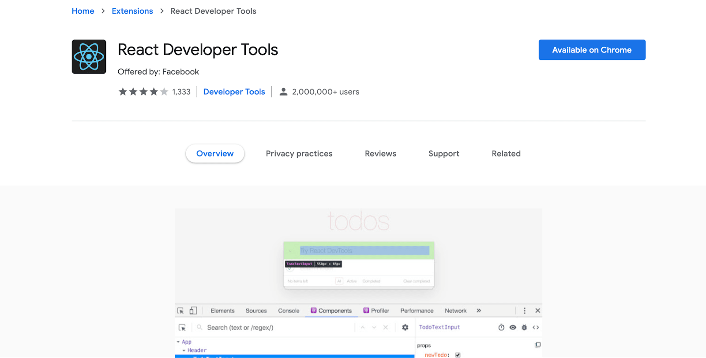This screenshot has width=706, height=358.
Task: Toggle the device toolbar icon
Action: 193,310
